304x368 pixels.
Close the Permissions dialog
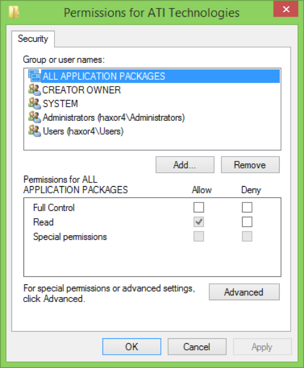(286, 9)
